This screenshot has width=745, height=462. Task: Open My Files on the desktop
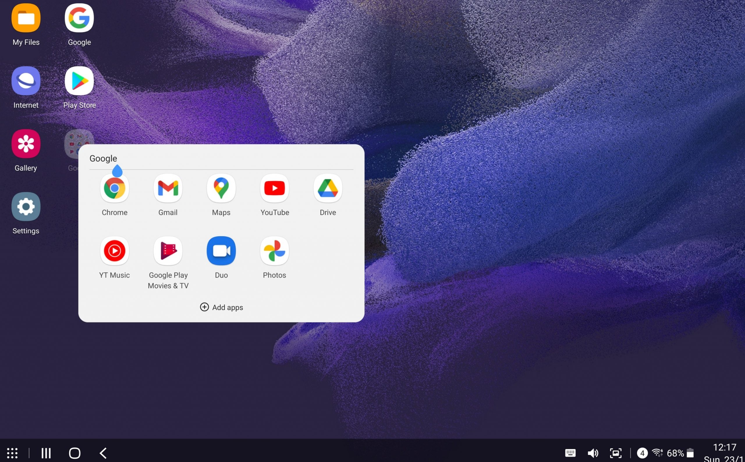click(x=26, y=18)
